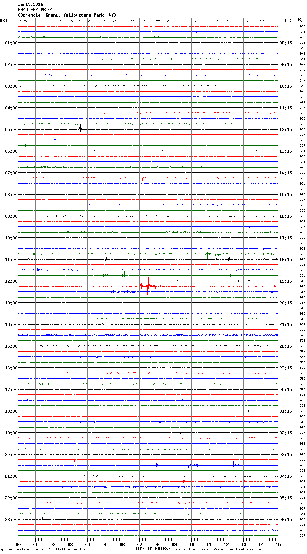
Task: Select the 12:00 MST hour label
Action: pos(11,281)
